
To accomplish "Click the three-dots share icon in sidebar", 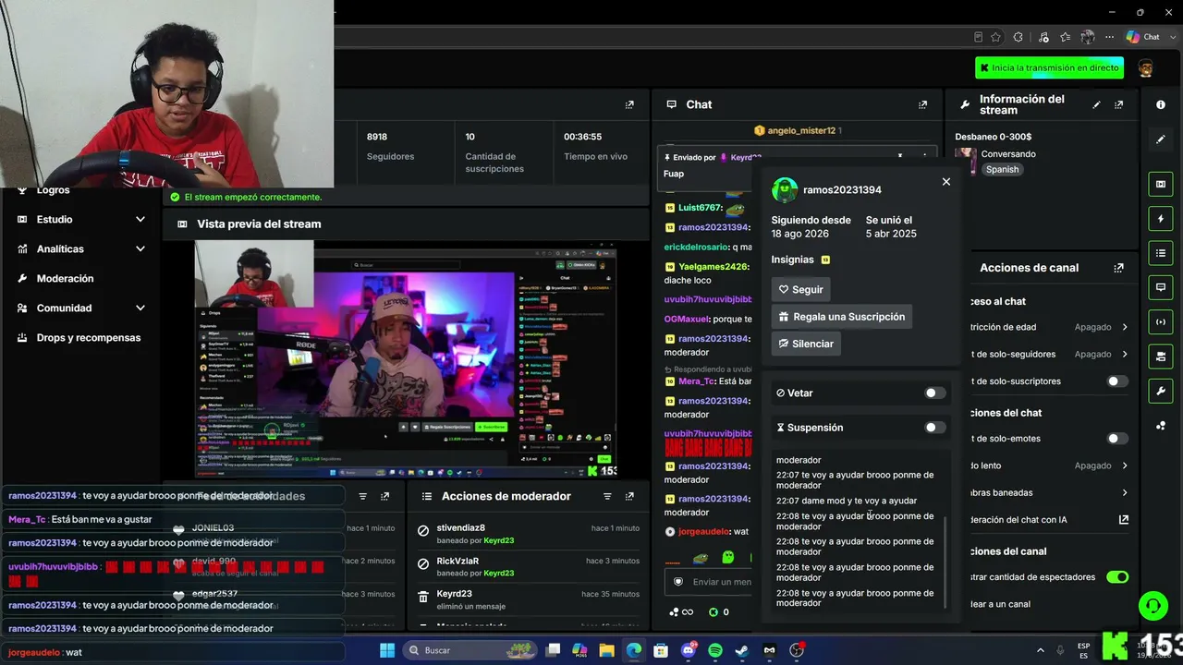I will [1161, 426].
